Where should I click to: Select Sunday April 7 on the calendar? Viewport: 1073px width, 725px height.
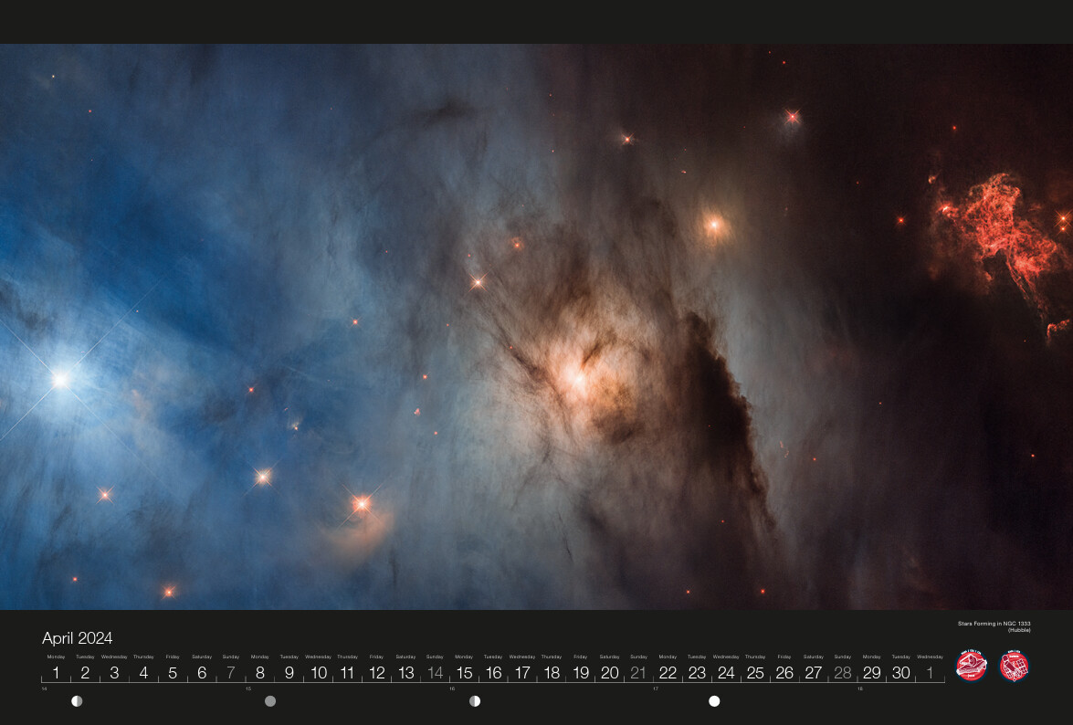point(231,672)
